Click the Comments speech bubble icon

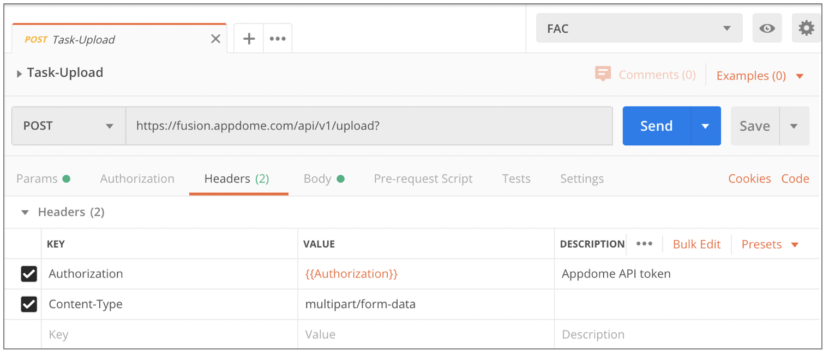(603, 75)
